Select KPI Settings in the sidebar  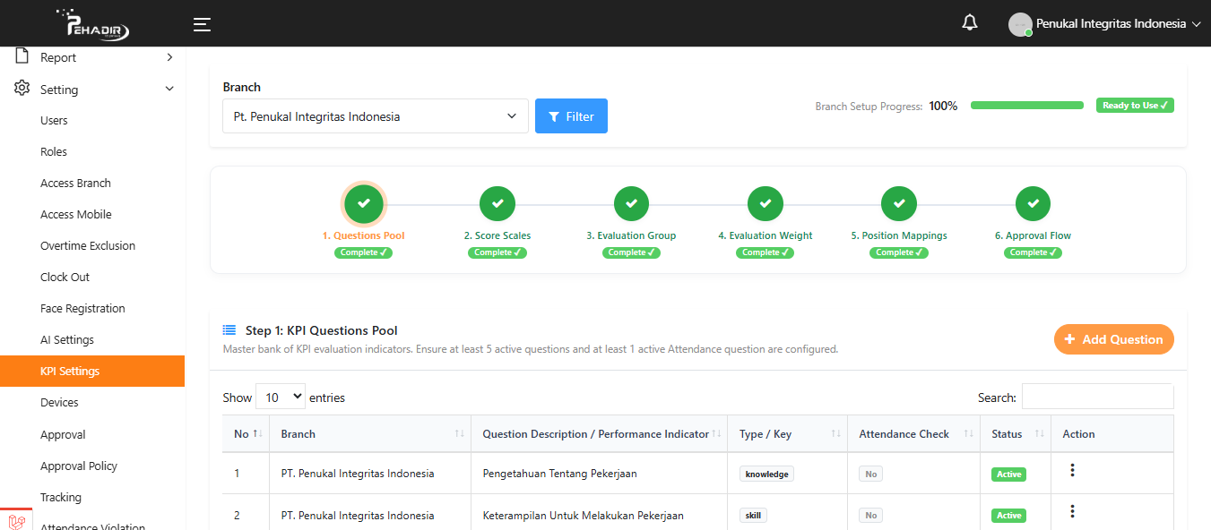coord(92,371)
